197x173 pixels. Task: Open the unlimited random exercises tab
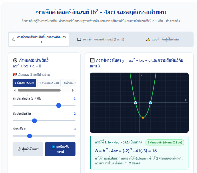coord(162,40)
